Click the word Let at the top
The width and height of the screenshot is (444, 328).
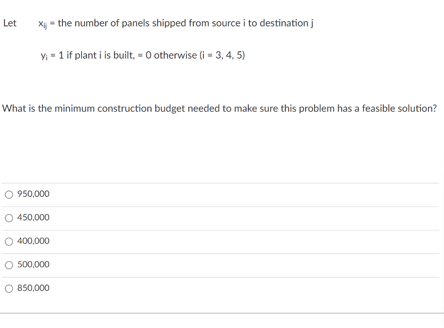(10, 23)
